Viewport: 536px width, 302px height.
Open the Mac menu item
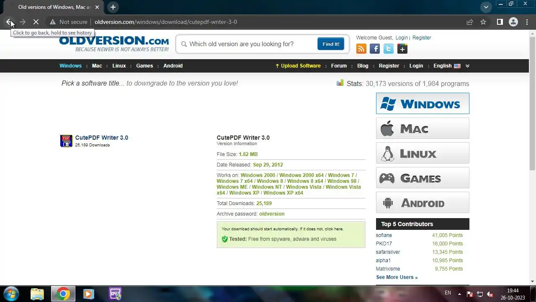tap(97, 66)
